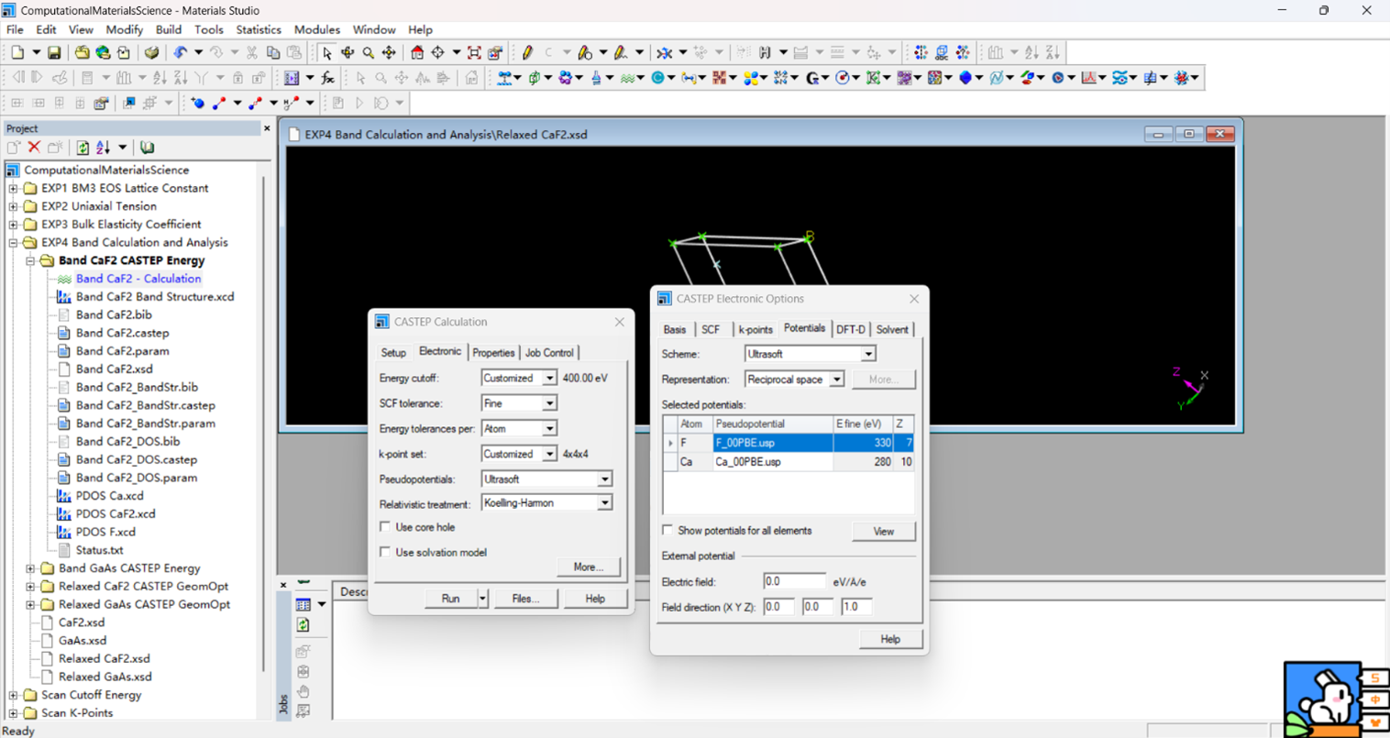Click the blue sphere Sketch Atom icon
This screenshot has height=738, width=1390.
point(198,103)
